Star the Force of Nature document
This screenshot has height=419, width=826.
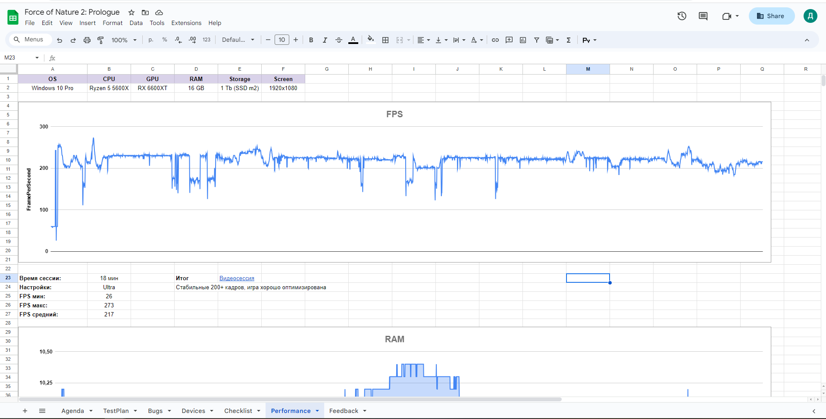tap(131, 13)
